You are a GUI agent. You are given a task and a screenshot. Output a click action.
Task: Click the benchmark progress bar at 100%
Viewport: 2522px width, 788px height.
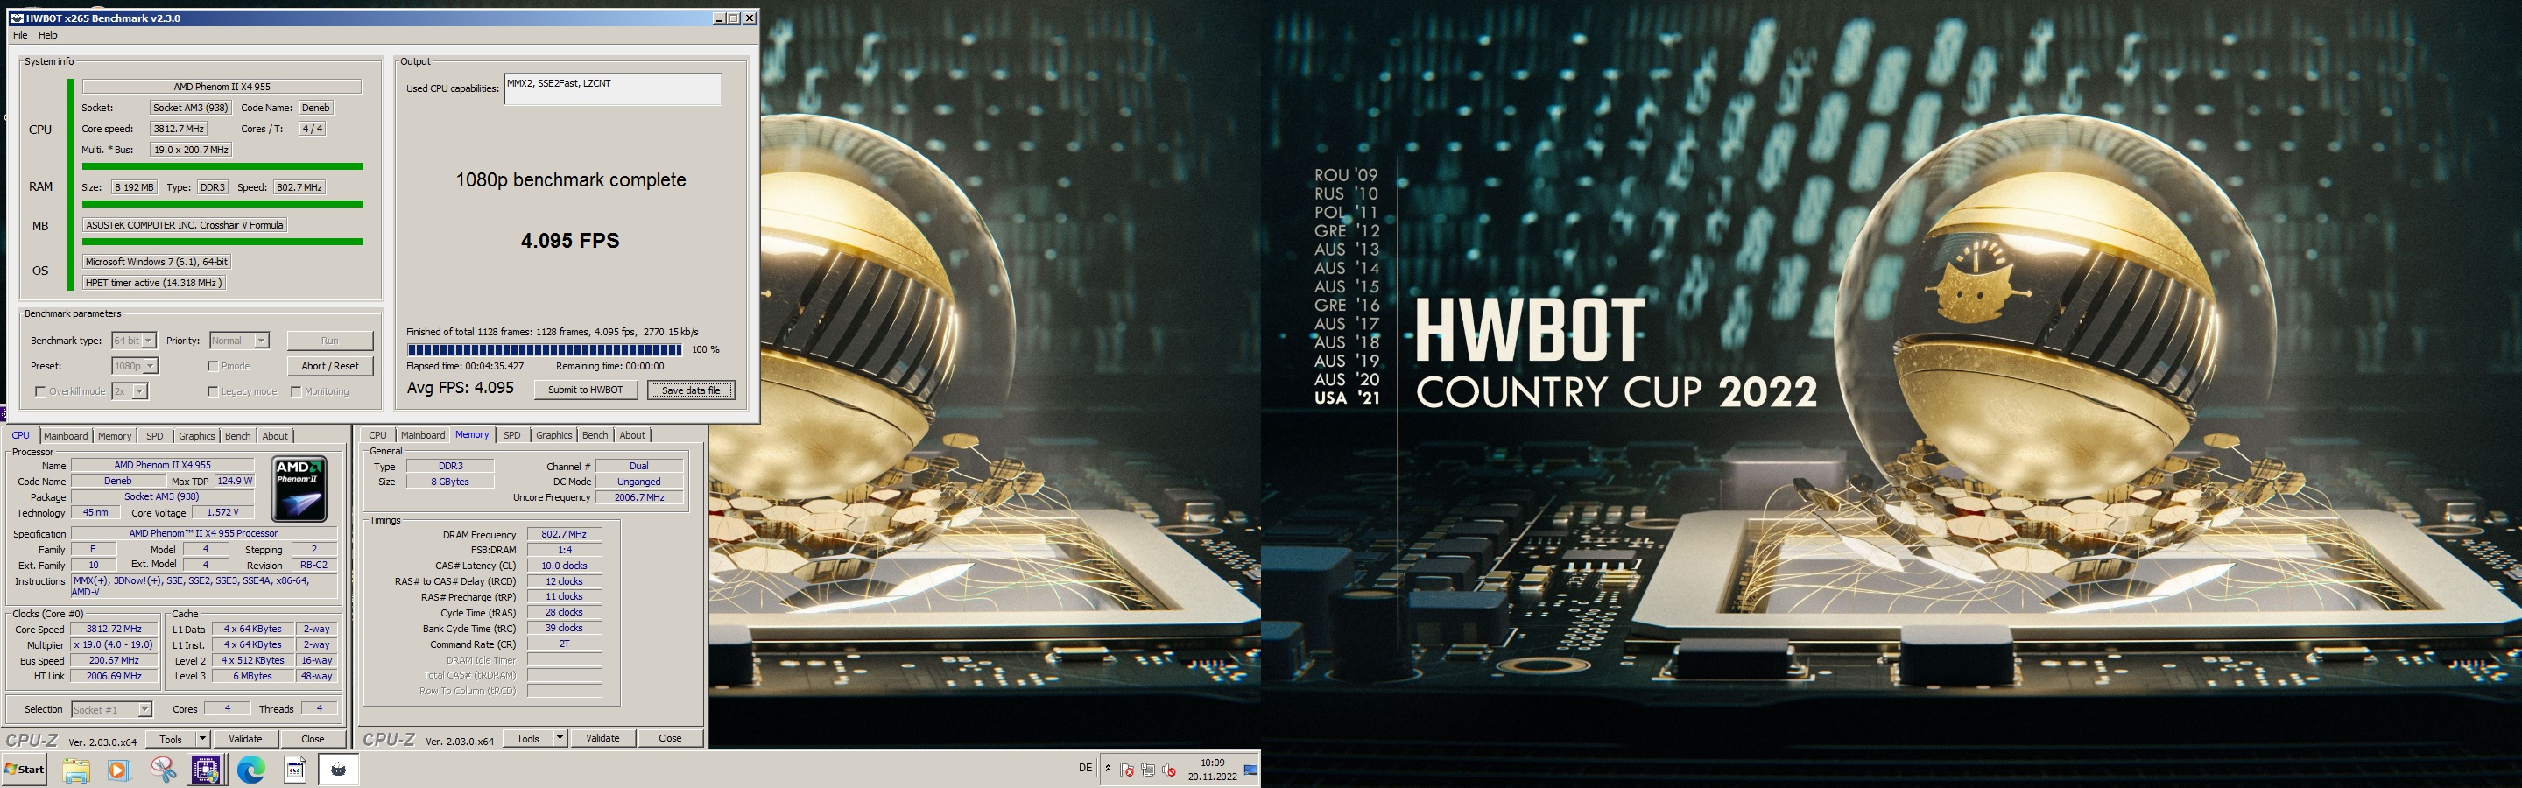coord(545,349)
